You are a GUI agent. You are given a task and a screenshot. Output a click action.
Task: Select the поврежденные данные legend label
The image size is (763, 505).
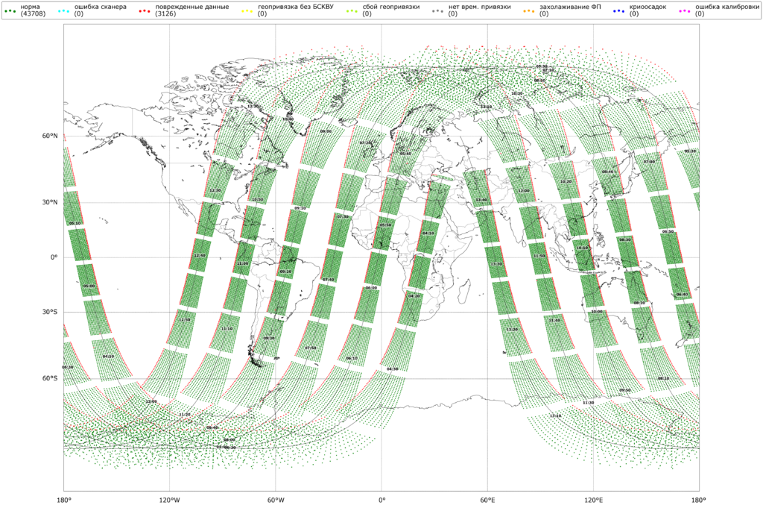click(x=186, y=7)
